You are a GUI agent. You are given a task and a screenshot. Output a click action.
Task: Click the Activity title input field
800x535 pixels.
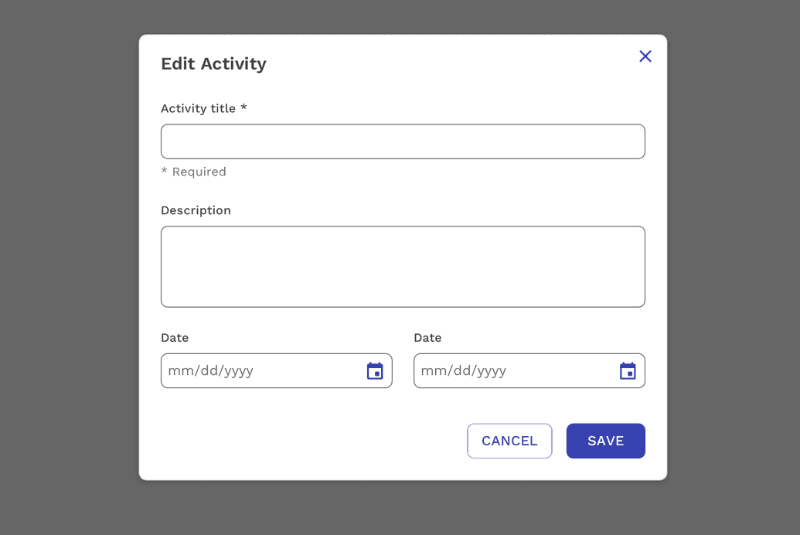tap(402, 141)
